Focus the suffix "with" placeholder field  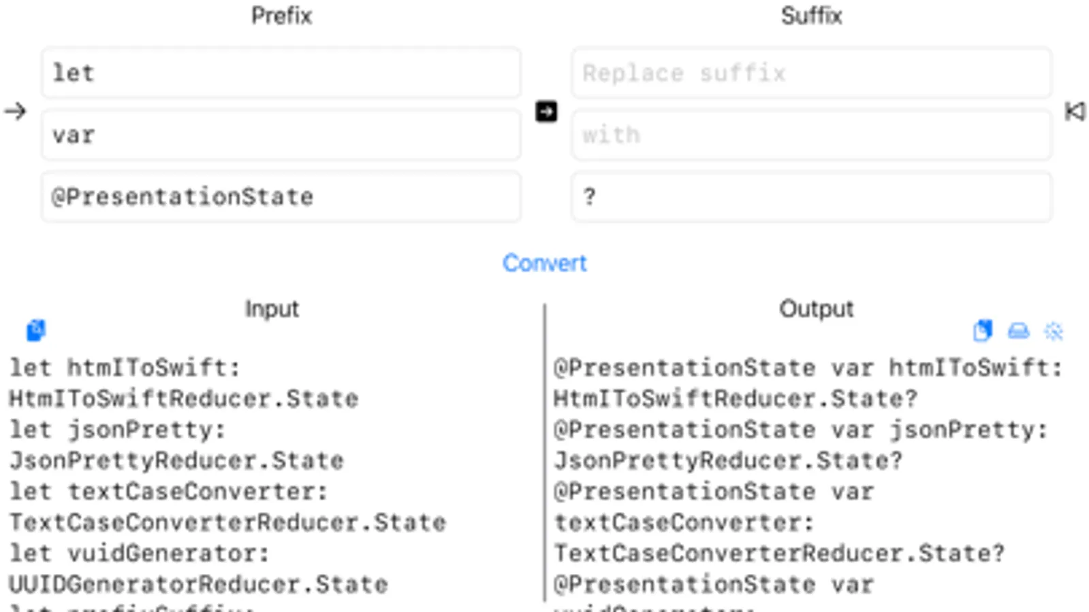click(811, 135)
